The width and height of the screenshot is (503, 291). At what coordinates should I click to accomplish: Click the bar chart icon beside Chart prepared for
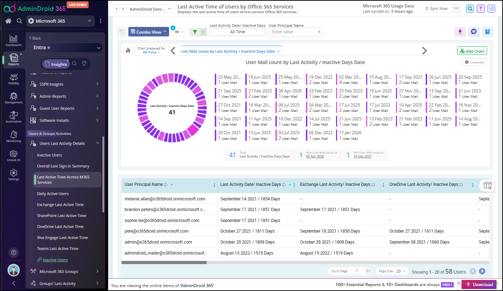128,50
